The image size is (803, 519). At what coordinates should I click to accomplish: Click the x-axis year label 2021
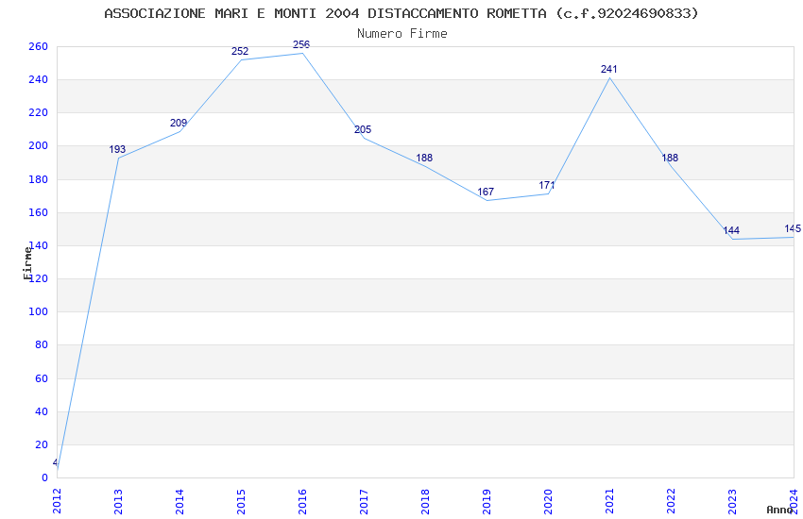tap(610, 501)
